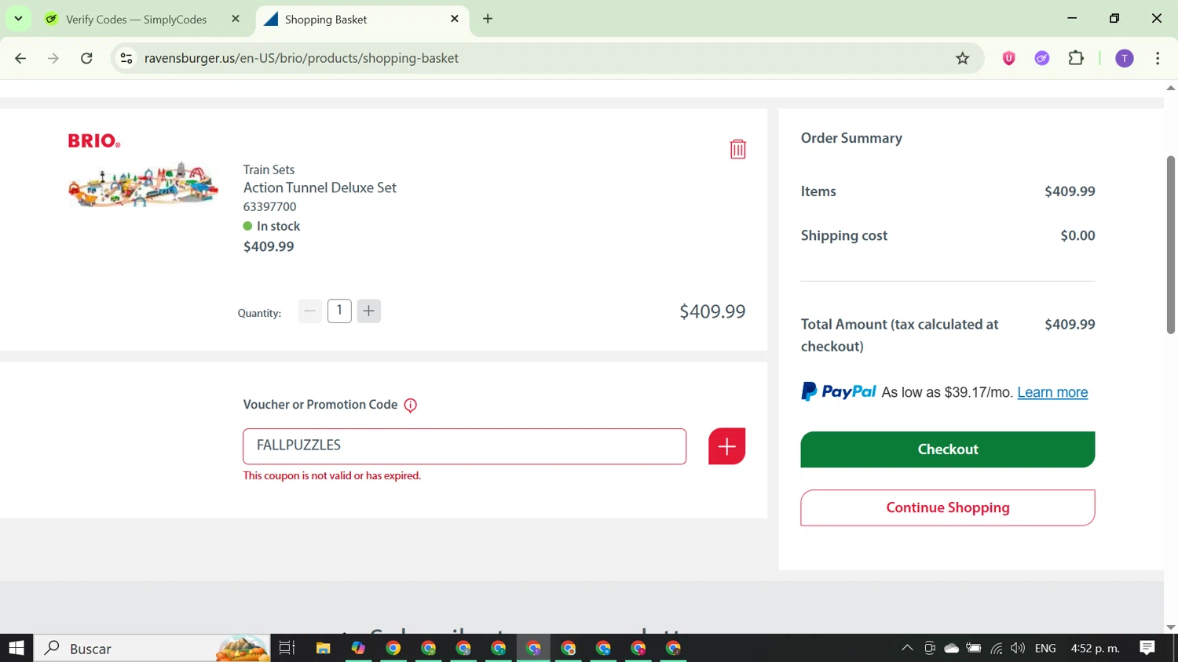
Task: Increase quantity with plus button
Action: pos(368,311)
